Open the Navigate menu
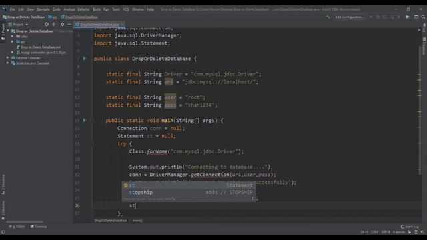This screenshot has width=427, height=240. pos(43,9)
